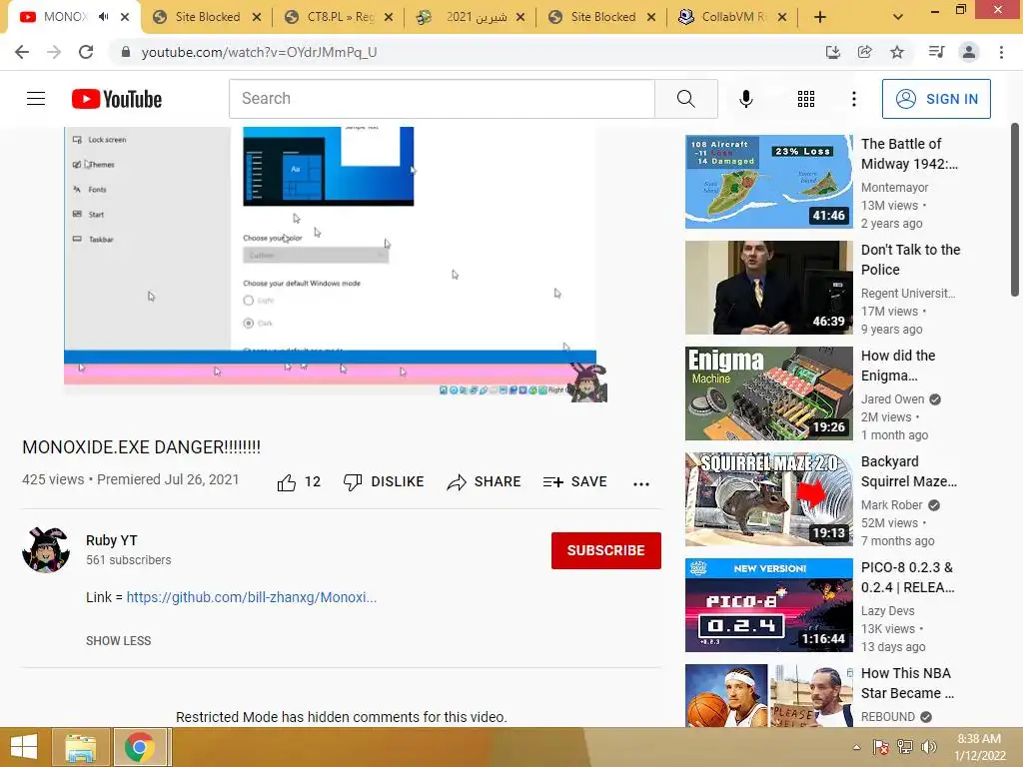Open Battle of Midway thumbnail
The width and height of the screenshot is (1023, 767).
768,182
